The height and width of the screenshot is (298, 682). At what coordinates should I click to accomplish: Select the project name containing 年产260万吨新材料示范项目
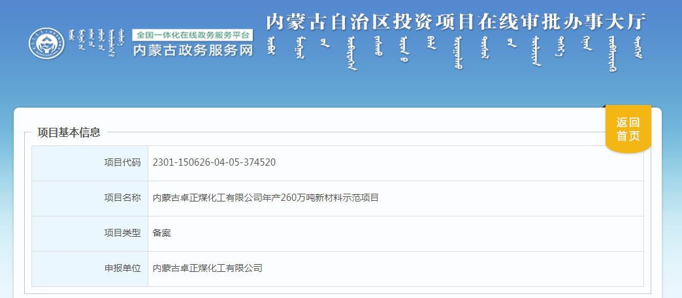point(266,198)
